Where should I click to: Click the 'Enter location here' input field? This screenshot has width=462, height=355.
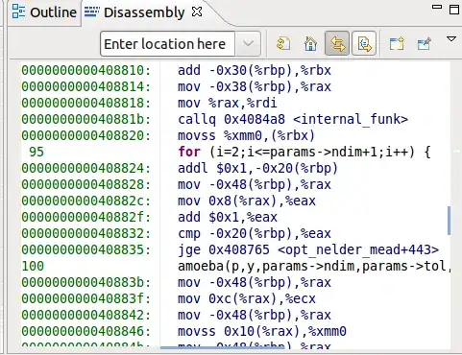pyautogui.click(x=168, y=43)
